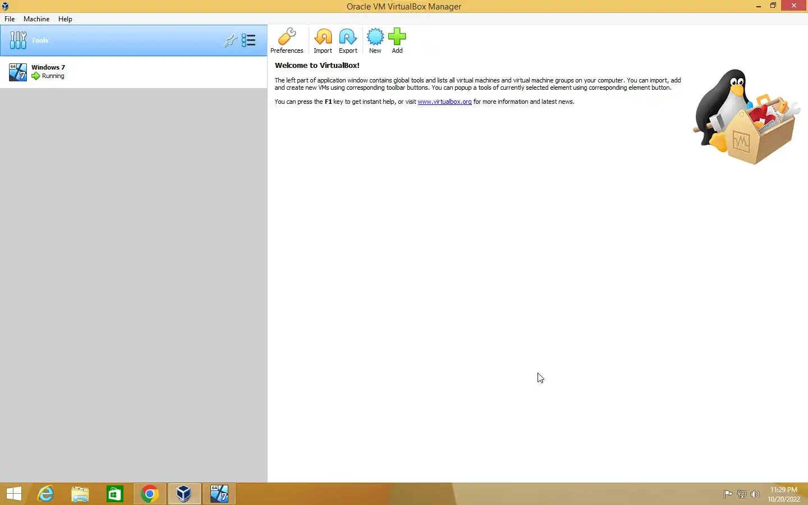Viewport: 808px width, 505px height.
Task: Click the Windows 7 VM OS icon
Action: [x=18, y=72]
